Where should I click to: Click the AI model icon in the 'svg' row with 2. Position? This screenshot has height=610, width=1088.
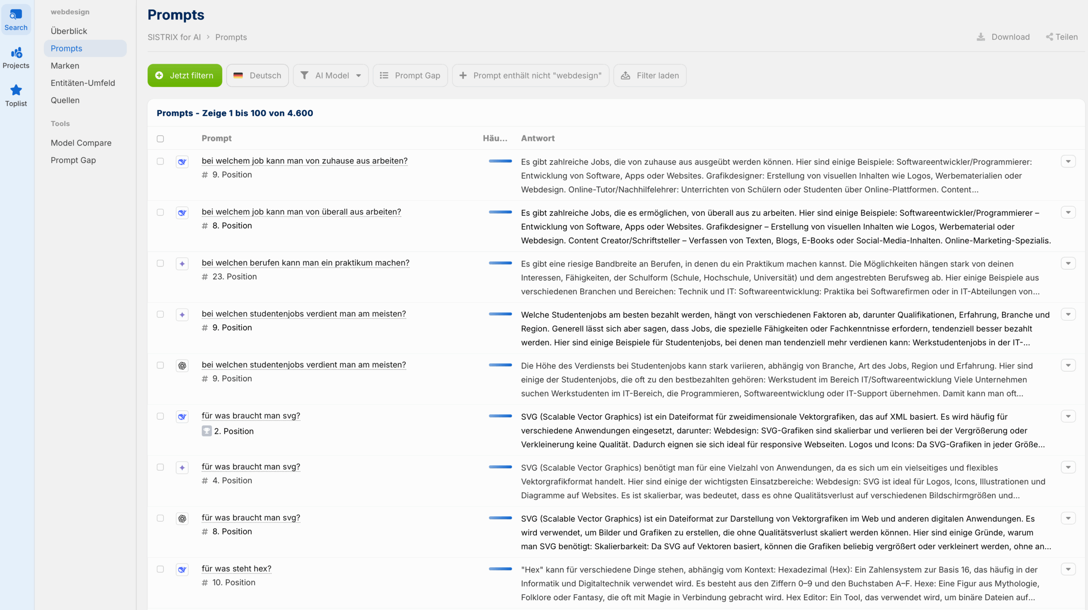182,416
